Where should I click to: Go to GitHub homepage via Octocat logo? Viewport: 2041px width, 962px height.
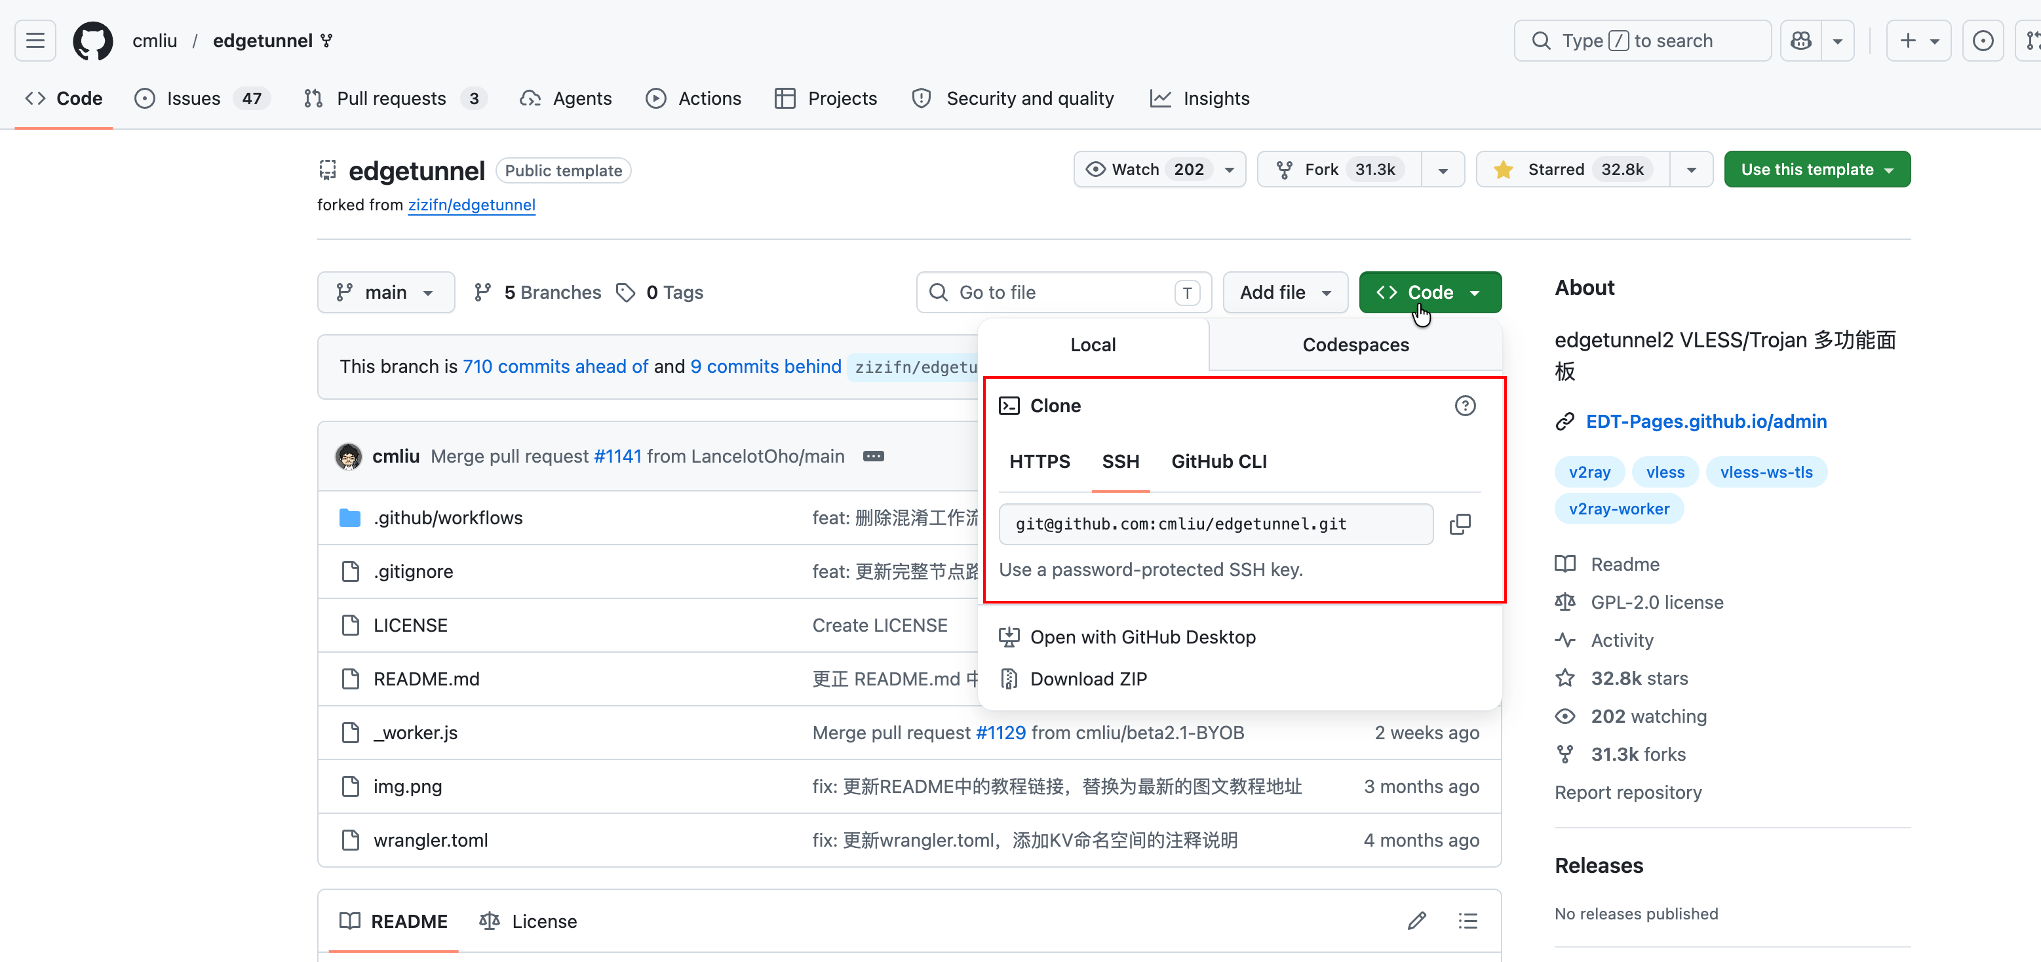pos(92,41)
